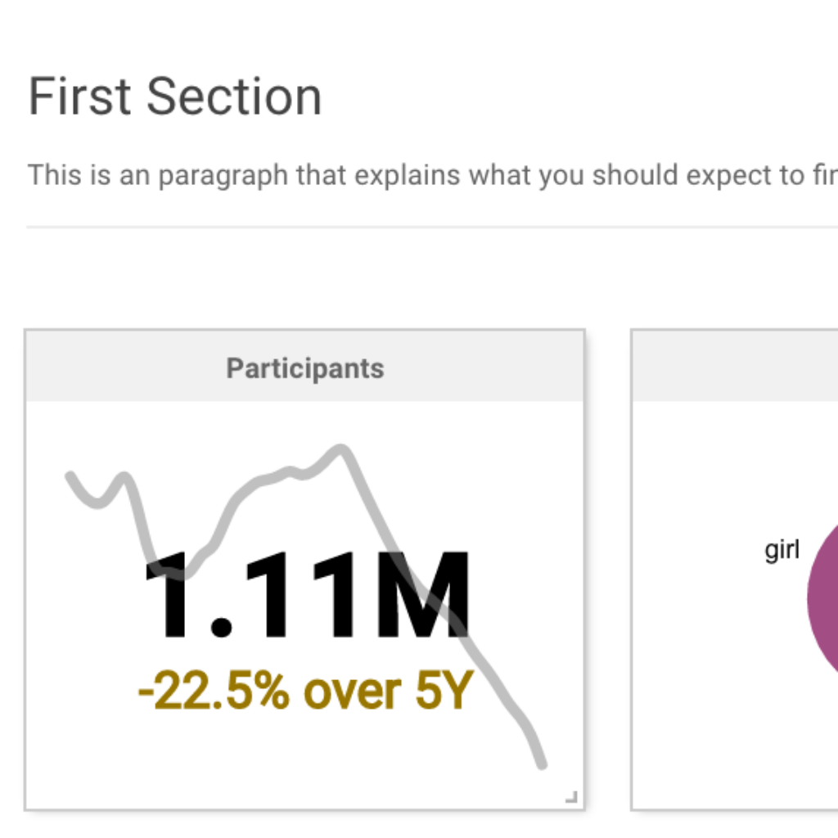Screen dimensions: 838x838
Task: Click the gray header bar beside Participants title
Action: pyautogui.click(x=491, y=368)
